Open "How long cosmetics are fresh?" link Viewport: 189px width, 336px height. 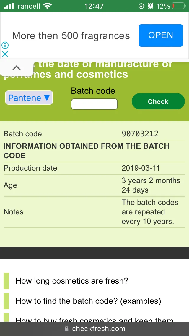pyautogui.click(x=72, y=281)
